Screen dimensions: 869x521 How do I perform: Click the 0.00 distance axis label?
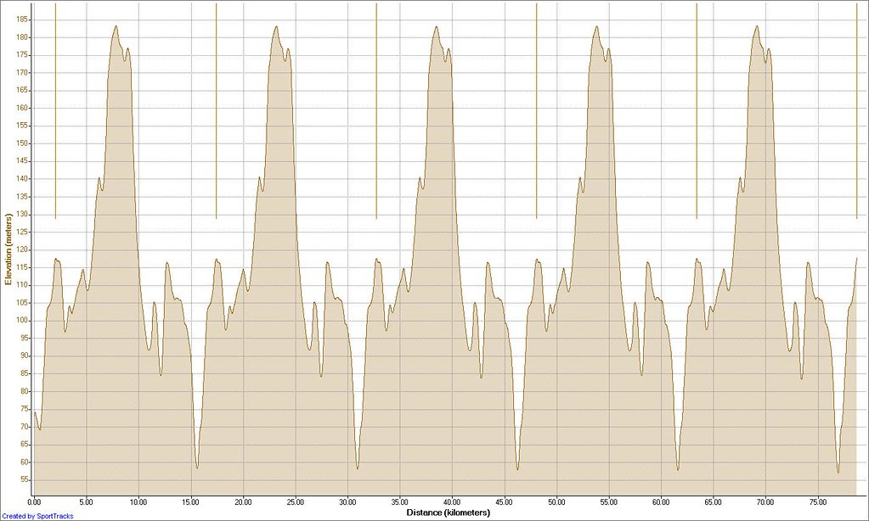(34, 502)
